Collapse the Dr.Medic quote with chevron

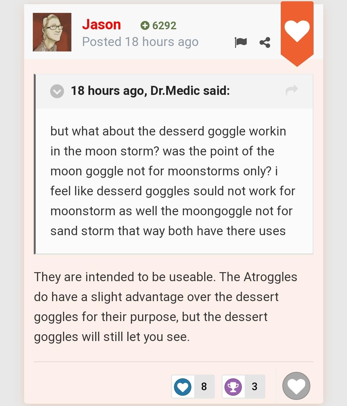click(57, 91)
